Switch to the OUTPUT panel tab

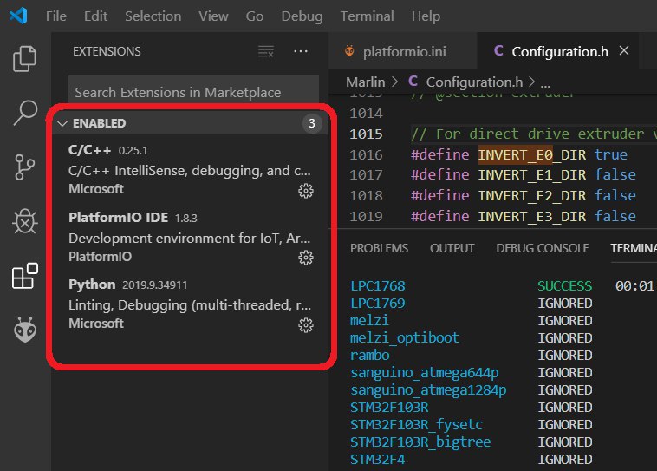point(452,248)
